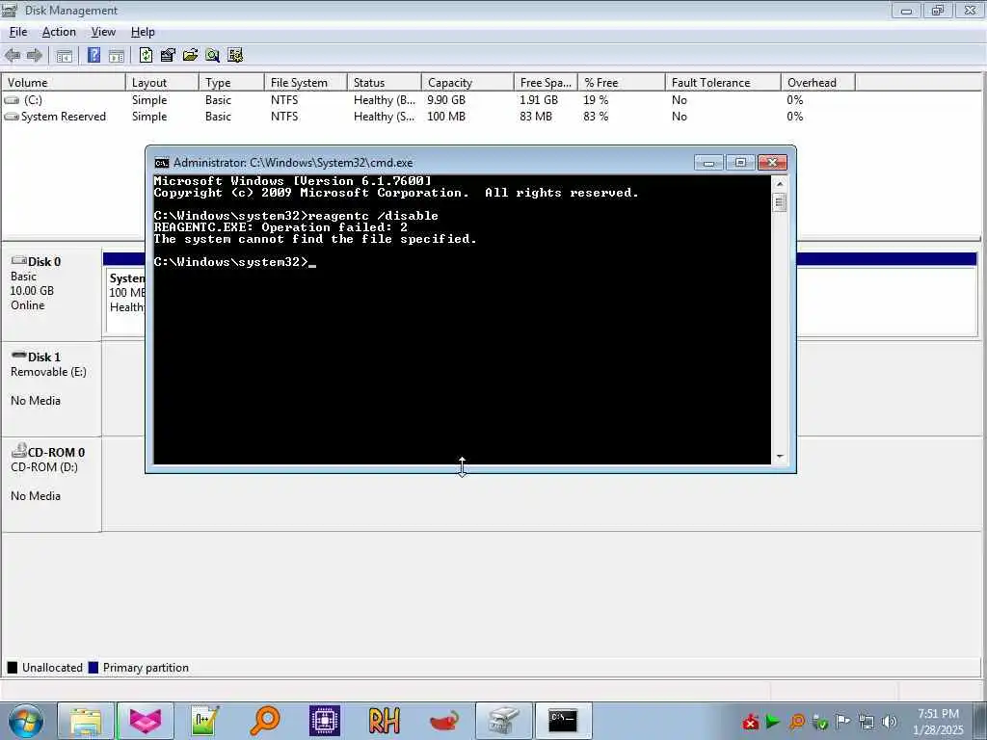Image resolution: width=987 pixels, height=740 pixels.
Task: Switch to the cmd taskbar button
Action: tap(563, 721)
